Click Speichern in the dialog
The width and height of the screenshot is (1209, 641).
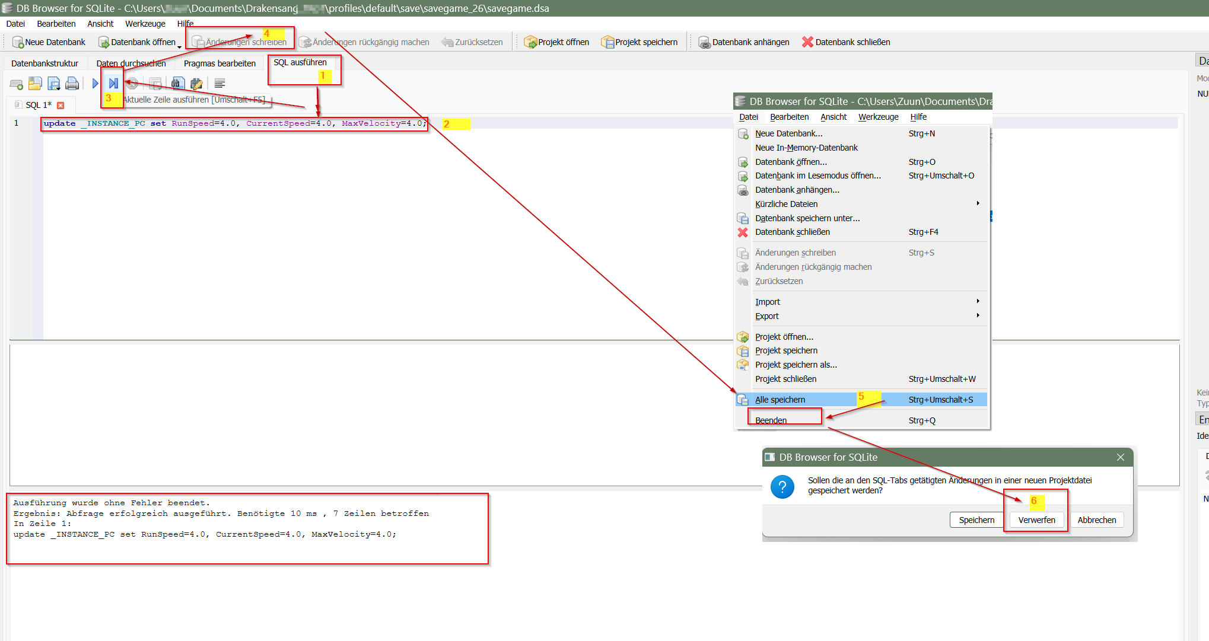(976, 520)
